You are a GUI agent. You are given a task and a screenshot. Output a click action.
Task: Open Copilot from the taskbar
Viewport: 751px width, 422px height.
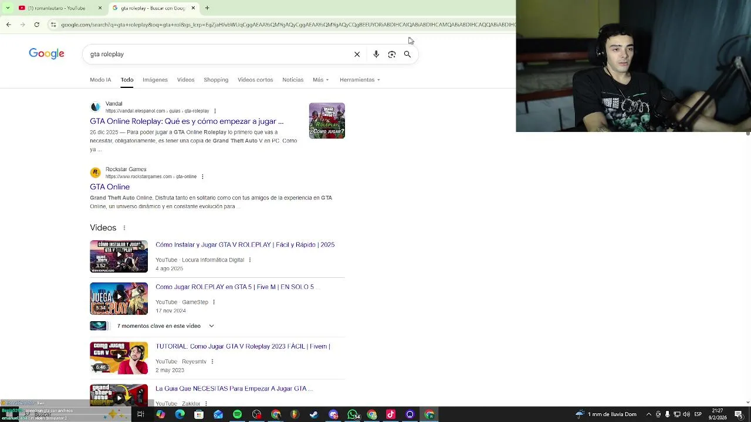coord(160,414)
